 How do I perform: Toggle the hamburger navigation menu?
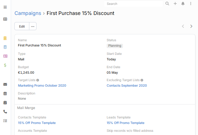5,7
